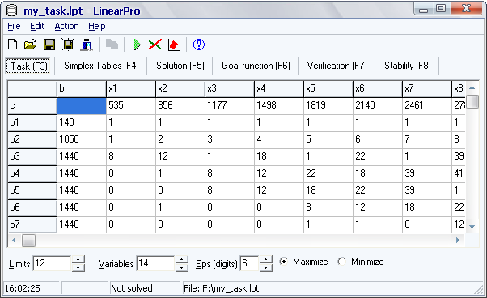
Task: Increase Eps digits with the up spinner arrow
Action: click(266, 259)
